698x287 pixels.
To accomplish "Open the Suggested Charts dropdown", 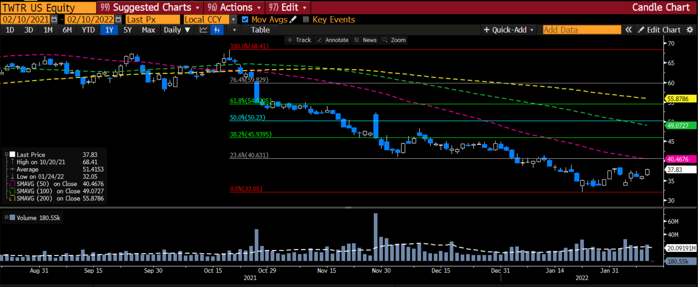I will click(150, 7).
